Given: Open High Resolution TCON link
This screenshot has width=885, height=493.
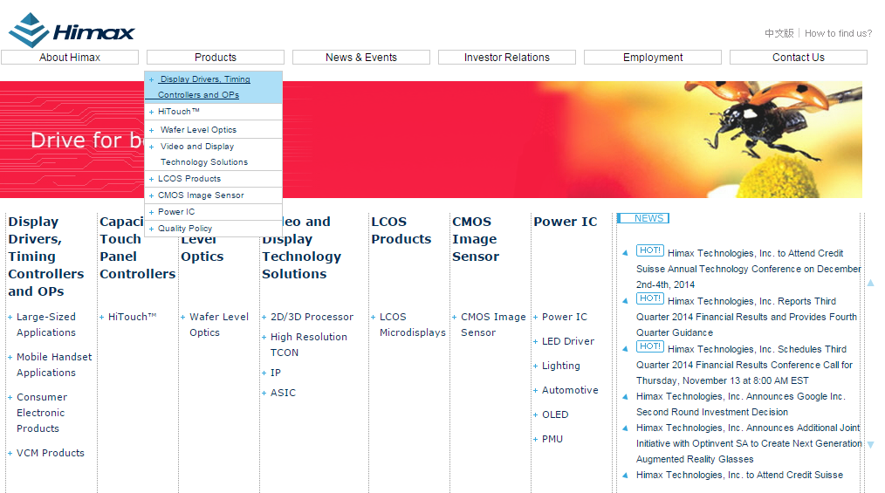Looking at the screenshot, I should click(309, 345).
